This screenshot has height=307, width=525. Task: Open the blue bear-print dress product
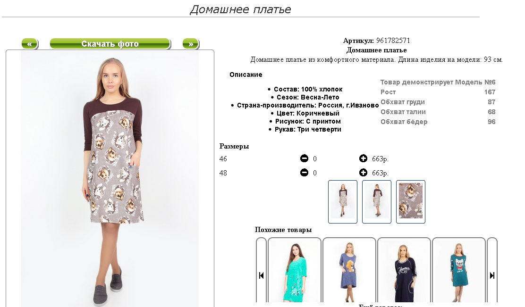pyautogui.click(x=349, y=271)
